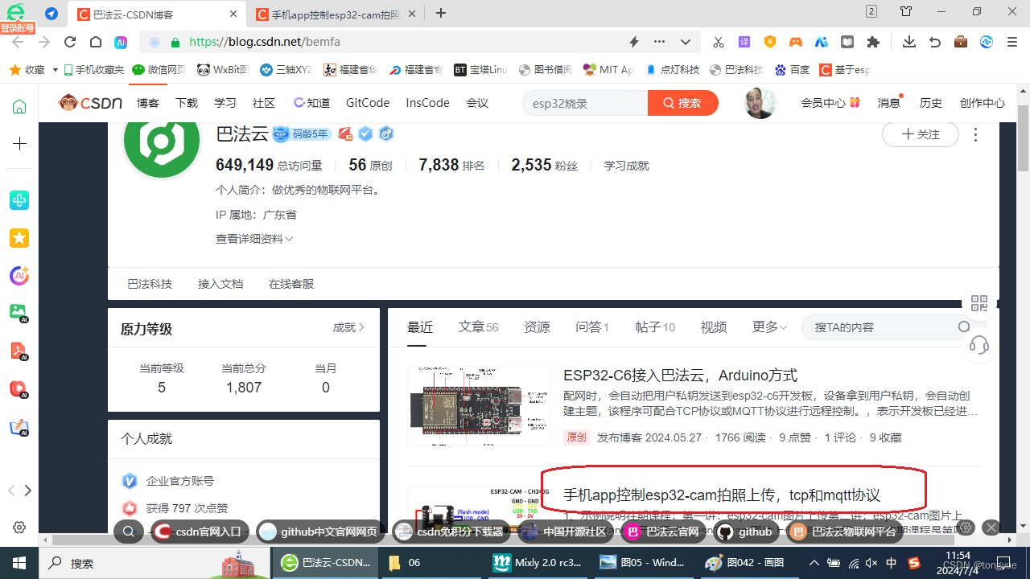1030x579 pixels.
Task: Reload the page with the refresh icon
Action: click(x=70, y=42)
